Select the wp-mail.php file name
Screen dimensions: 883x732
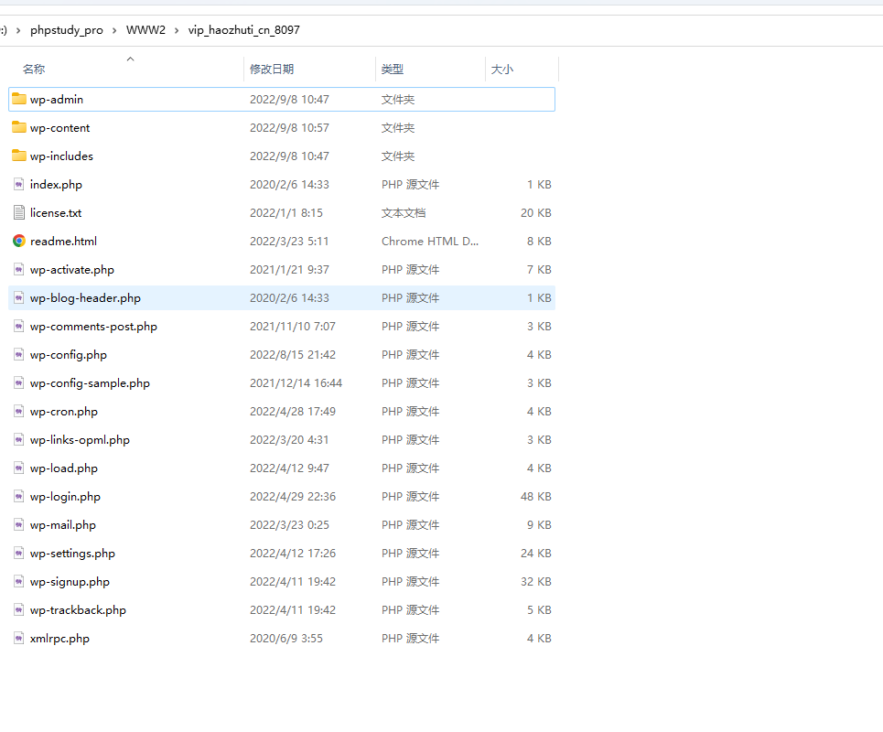tap(62, 525)
